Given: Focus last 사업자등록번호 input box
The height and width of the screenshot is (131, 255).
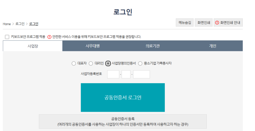Looking at the screenshot, I should point(141,74).
